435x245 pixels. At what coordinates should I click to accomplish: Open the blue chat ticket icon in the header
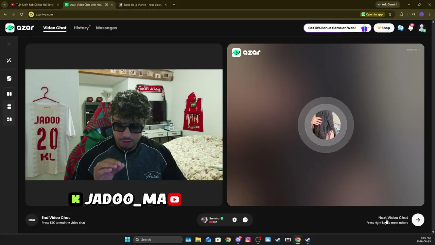[401, 28]
